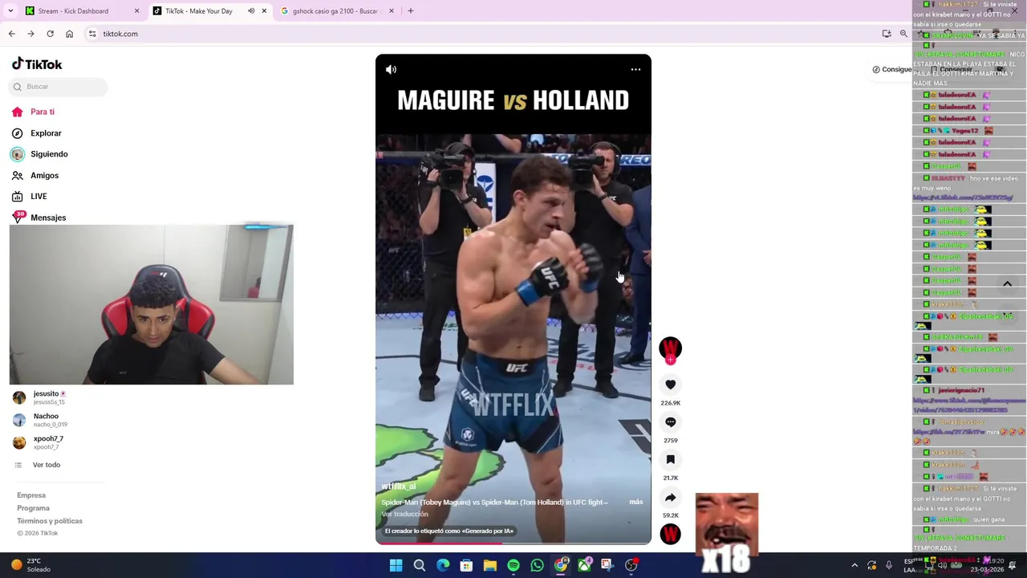Image resolution: width=1027 pixels, height=578 pixels.
Task: Pause the playing video by clicking it
Action: pos(513,299)
